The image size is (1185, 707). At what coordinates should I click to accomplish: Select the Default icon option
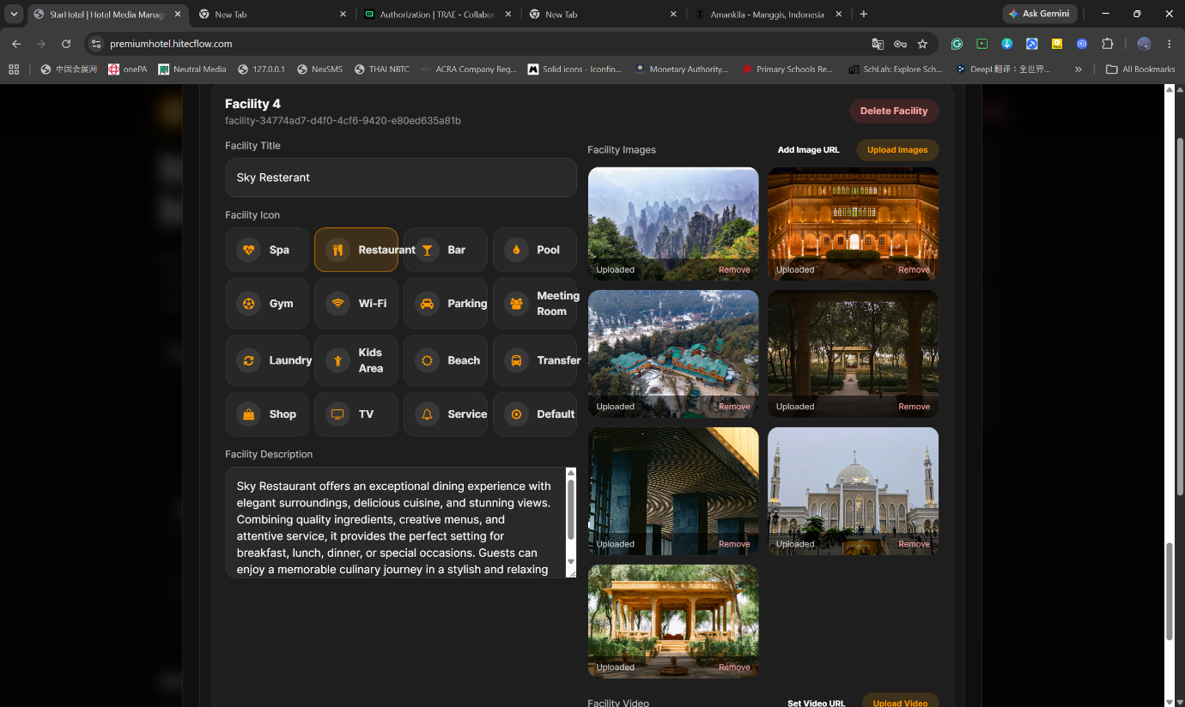(x=535, y=414)
